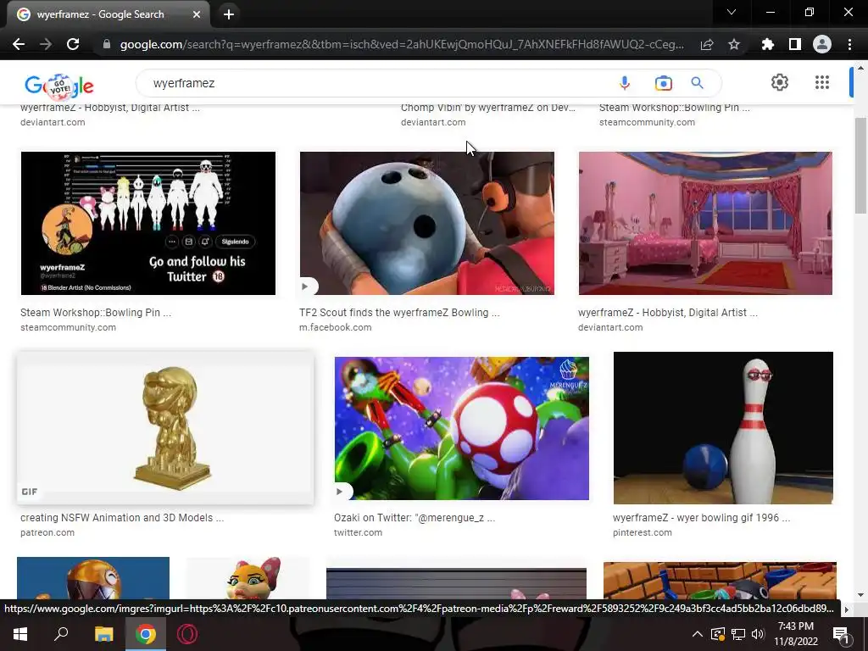Click the play icon on Ozaki Twitter image
Screen dimensions: 868x651
[x=340, y=491]
